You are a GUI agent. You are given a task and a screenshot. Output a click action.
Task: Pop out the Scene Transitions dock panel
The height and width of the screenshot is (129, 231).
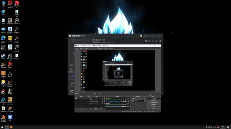click(145, 96)
